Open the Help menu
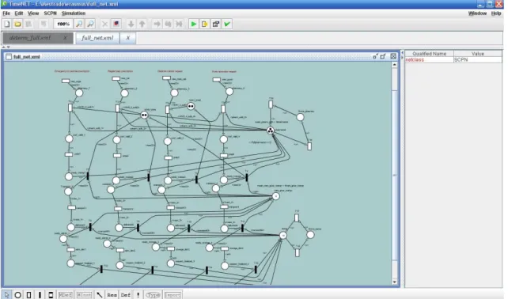The width and height of the screenshot is (508, 299). [x=496, y=13]
